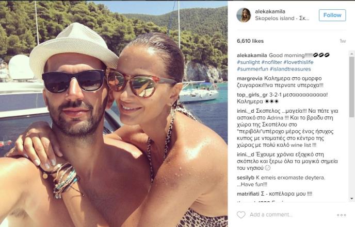Open margrevia commenter profile
The width and height of the screenshot is (355, 227).
pyautogui.click(x=250, y=79)
